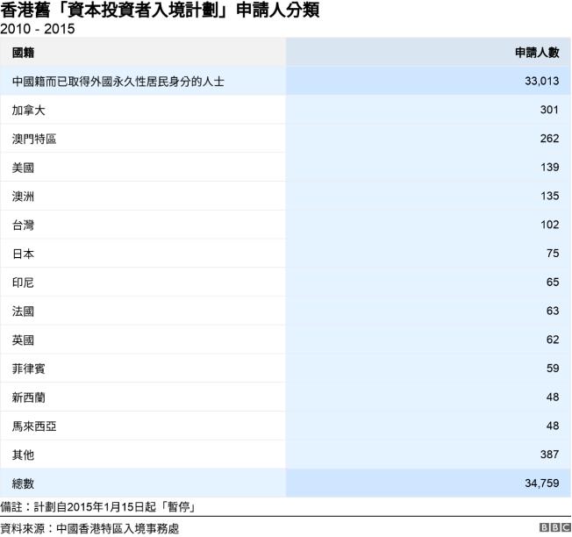Click the total value 34,759

[541, 483]
